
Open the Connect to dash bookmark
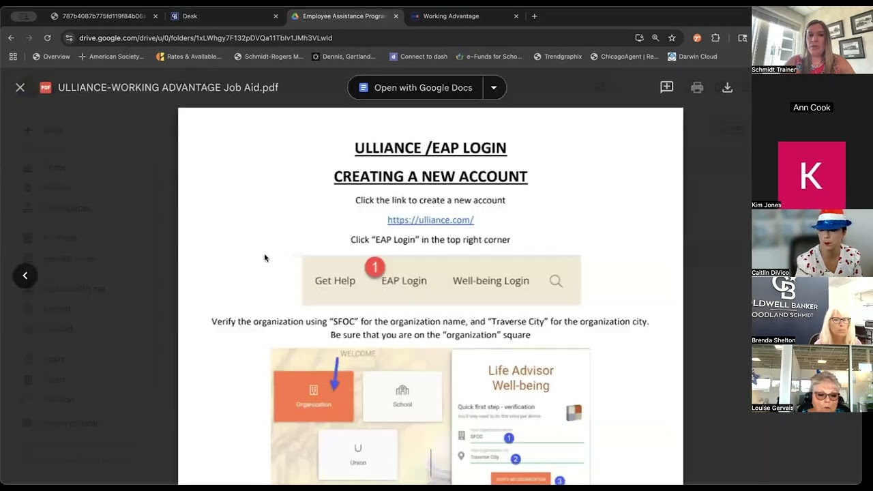click(x=418, y=57)
